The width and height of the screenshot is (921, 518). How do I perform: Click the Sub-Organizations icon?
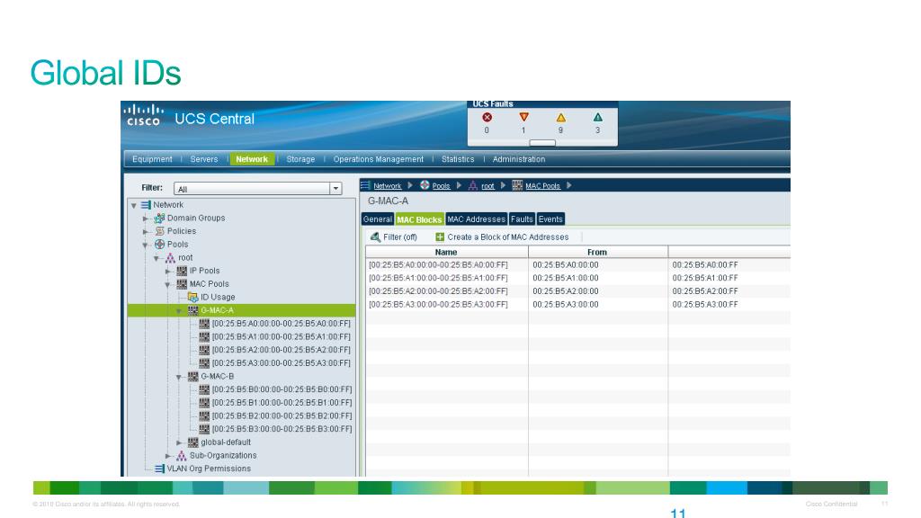pos(182,456)
